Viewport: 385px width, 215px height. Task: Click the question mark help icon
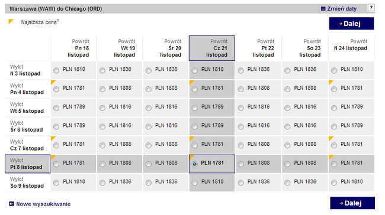tap(371, 8)
